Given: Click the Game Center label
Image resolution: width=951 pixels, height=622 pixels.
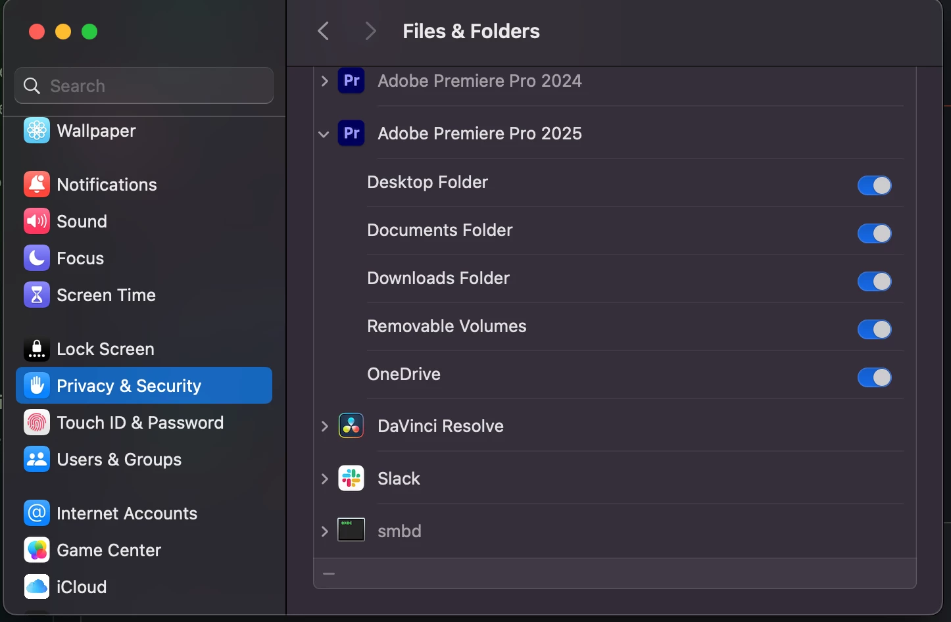Looking at the screenshot, I should pos(109,550).
